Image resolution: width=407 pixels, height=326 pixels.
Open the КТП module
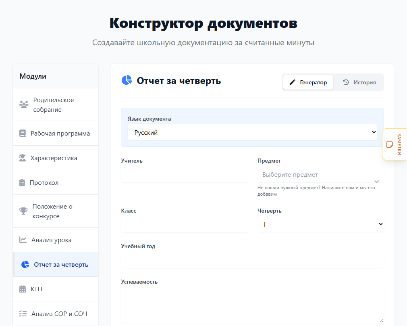(x=56, y=289)
